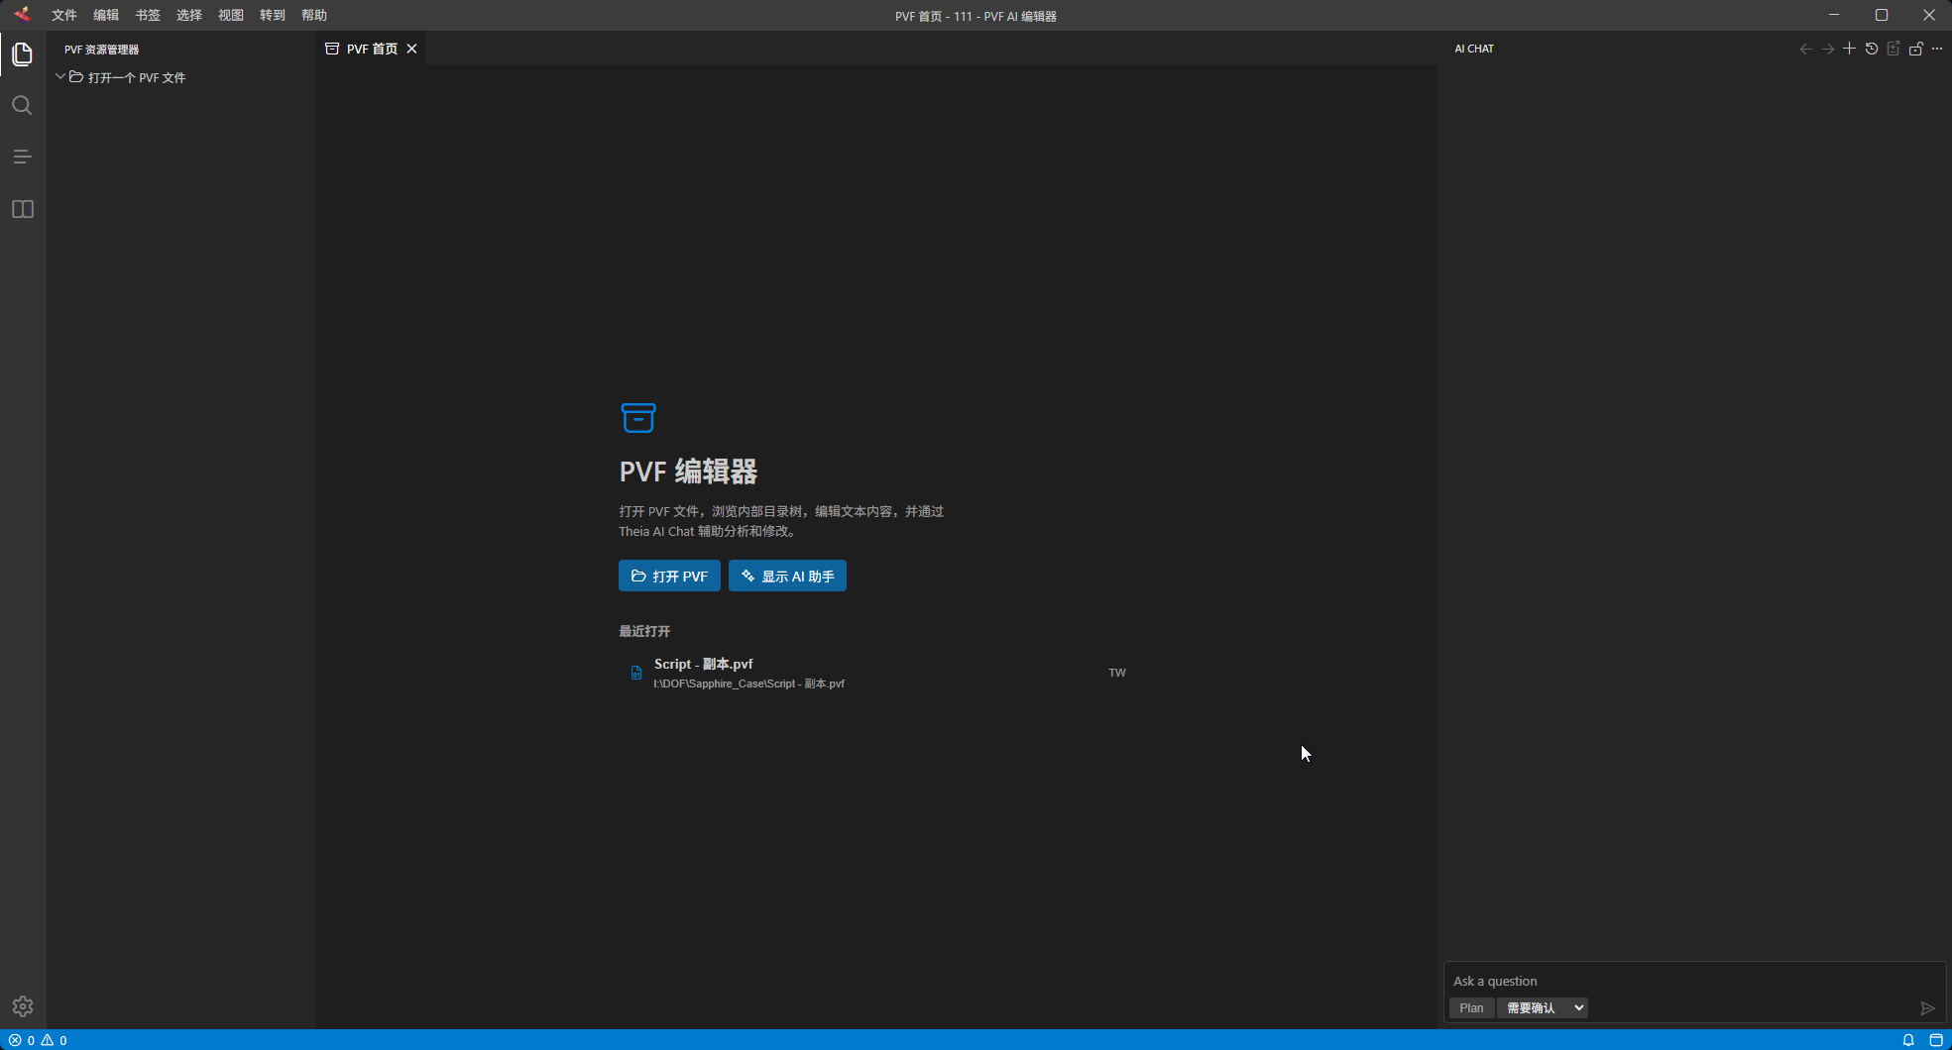This screenshot has height=1050, width=1952.
Task: Start a new AI chat with plus icon
Action: pyautogui.click(x=1849, y=49)
